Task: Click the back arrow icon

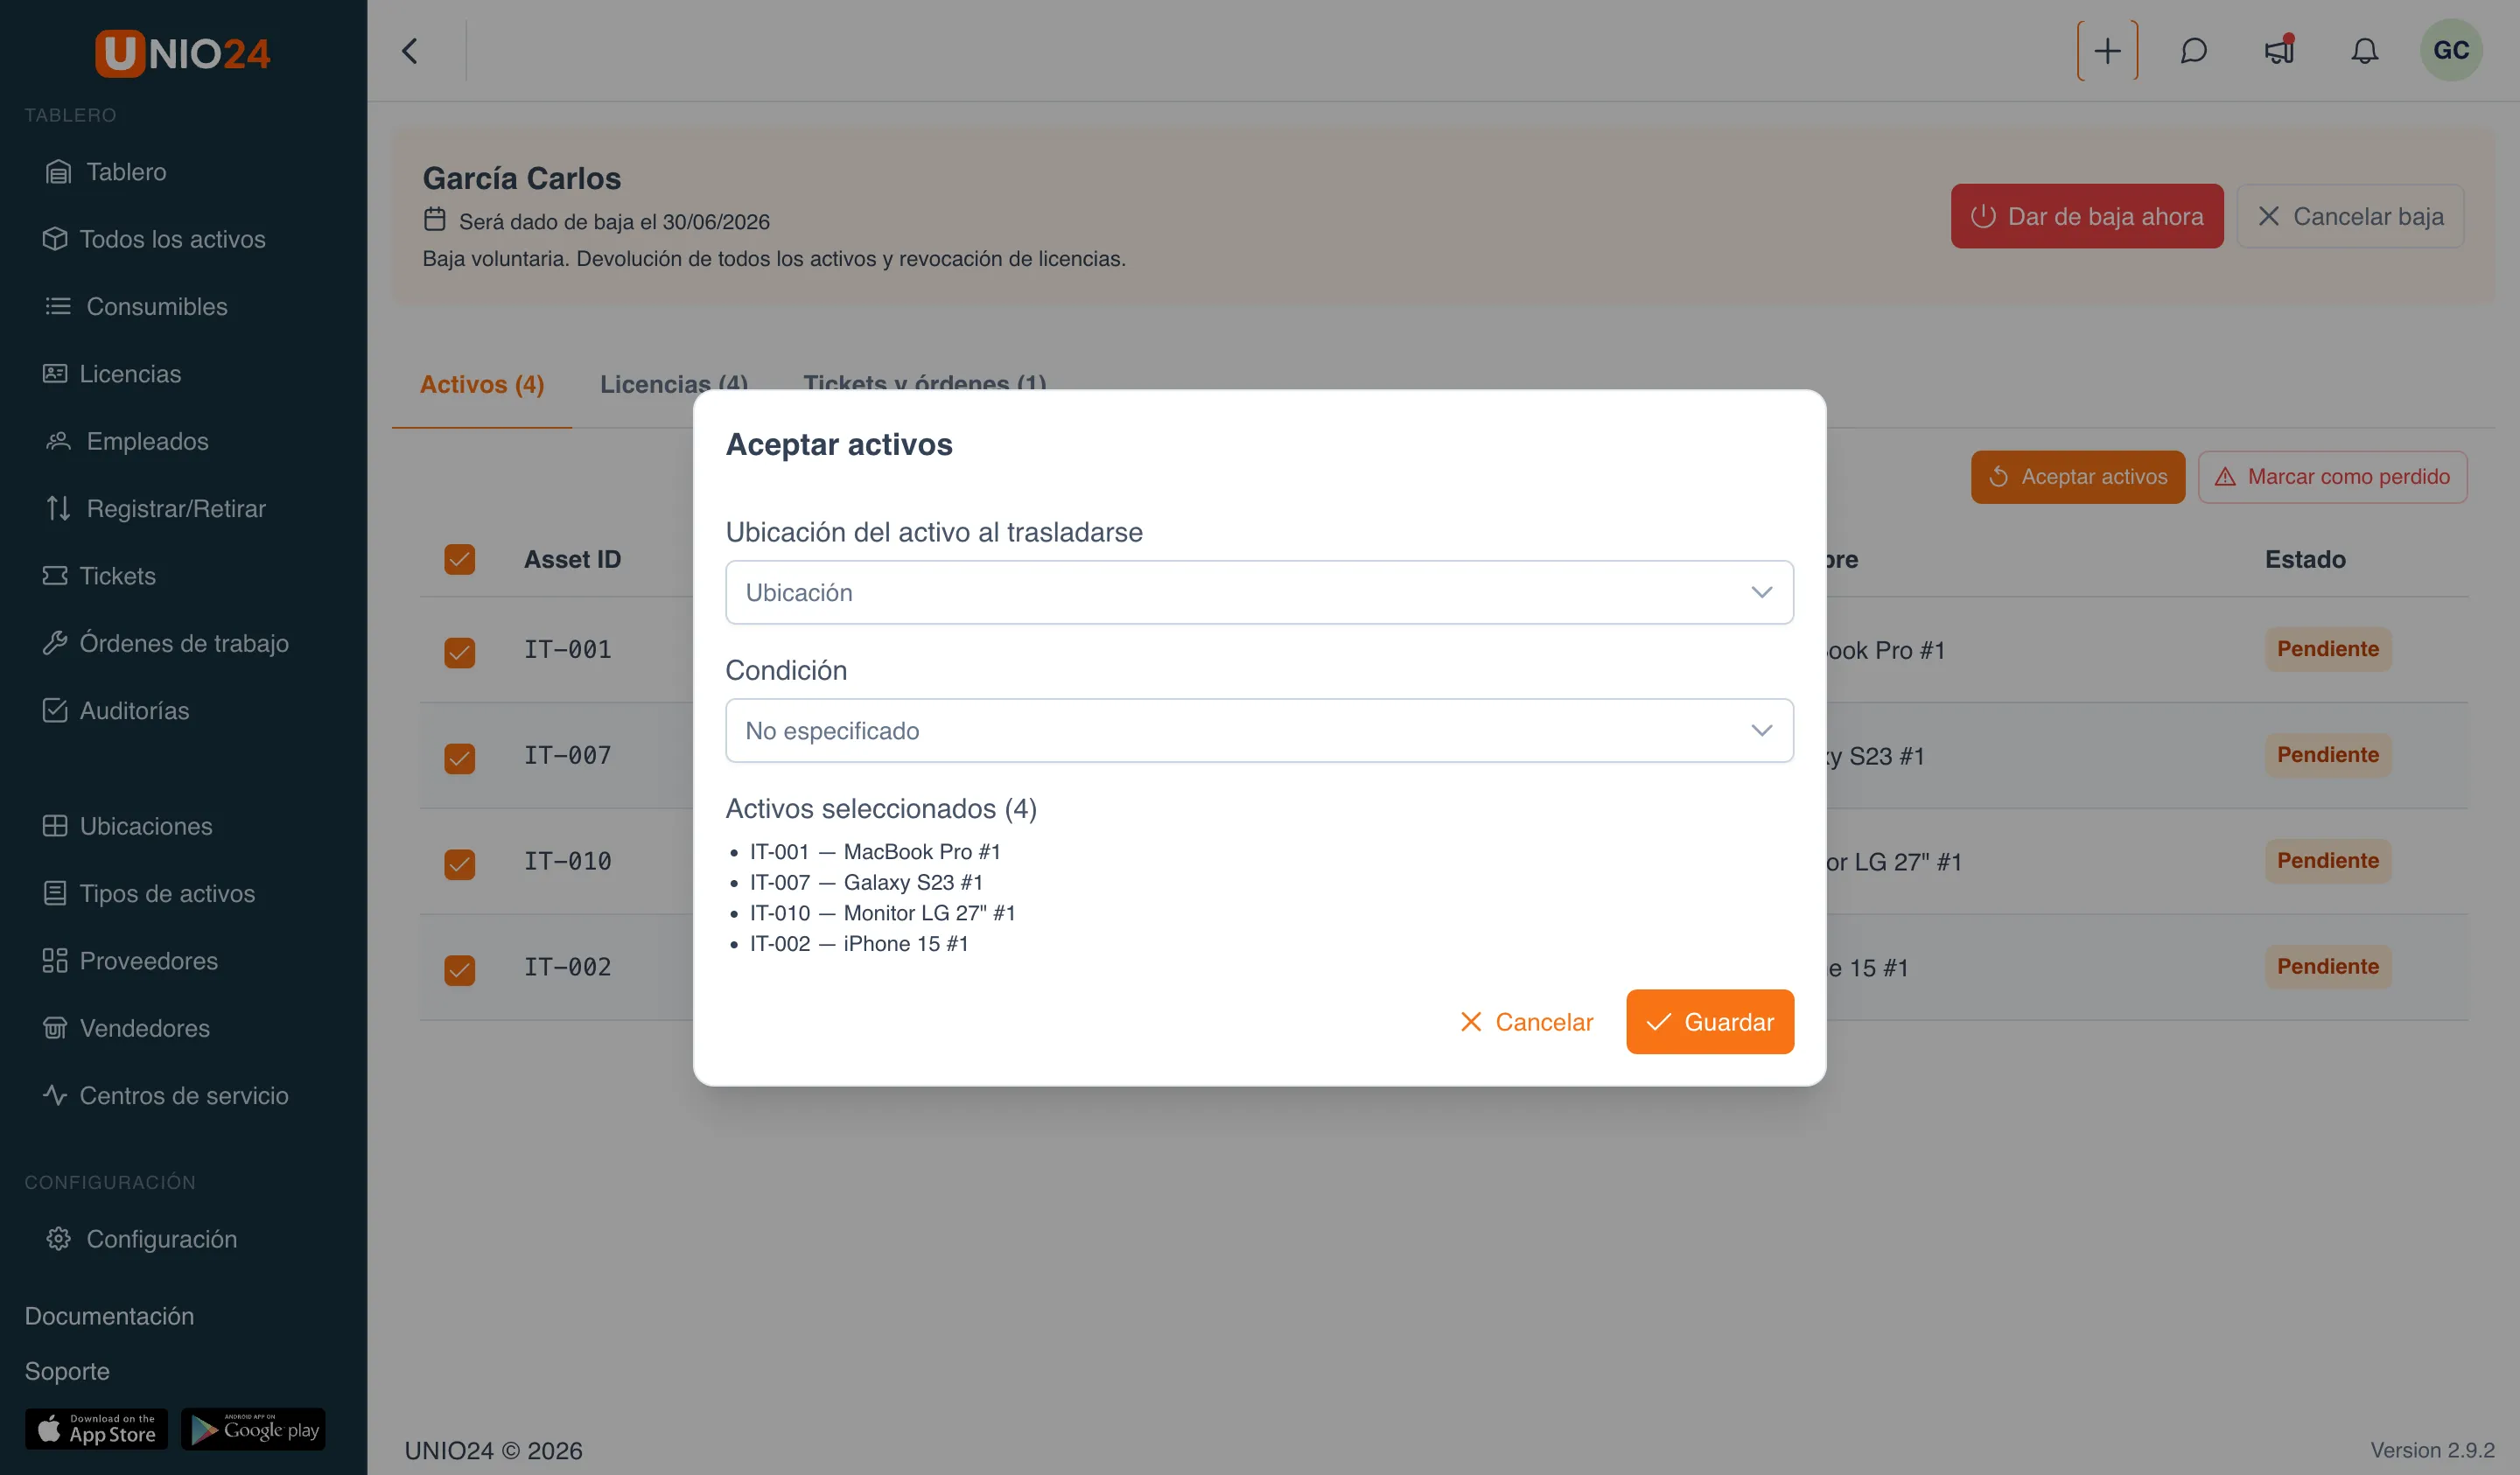Action: click(x=410, y=51)
